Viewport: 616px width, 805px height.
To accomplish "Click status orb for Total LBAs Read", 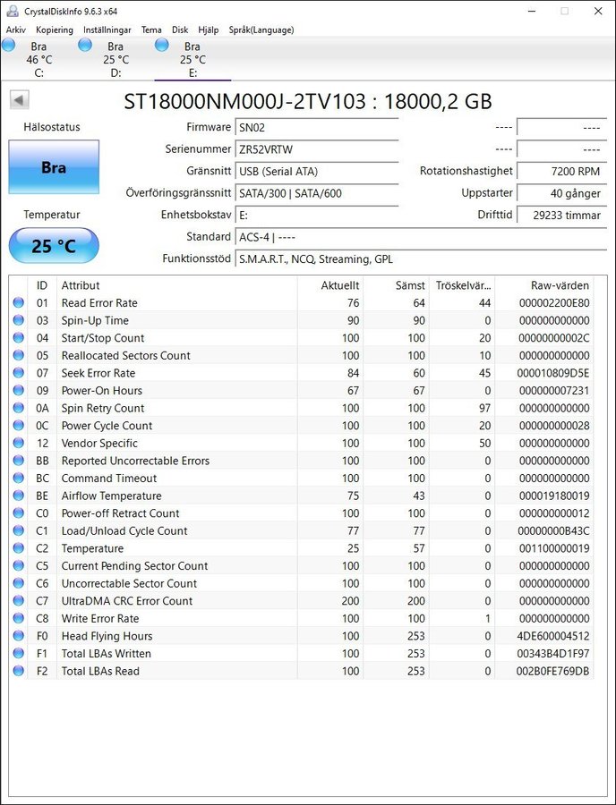I will coord(19,671).
